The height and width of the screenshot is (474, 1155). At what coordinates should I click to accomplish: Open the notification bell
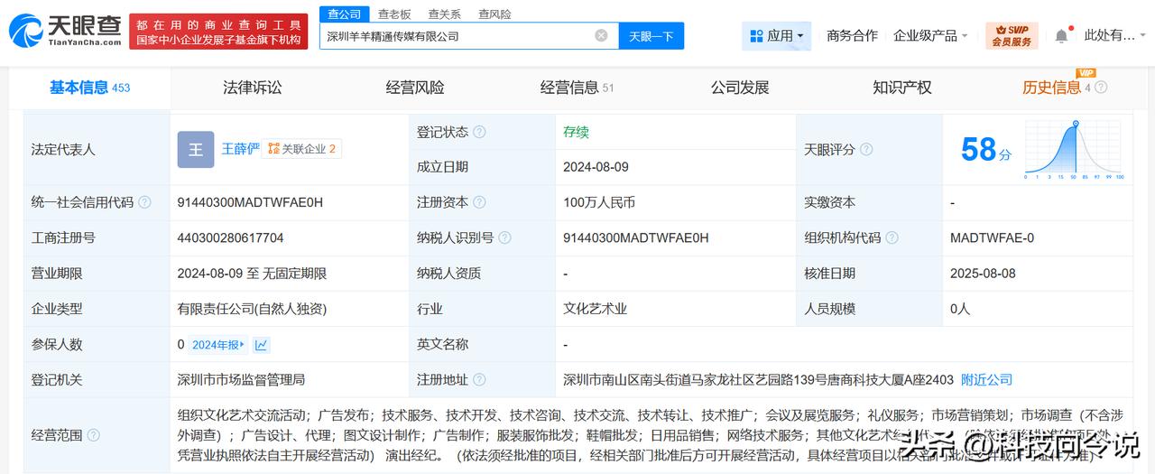tap(1061, 36)
